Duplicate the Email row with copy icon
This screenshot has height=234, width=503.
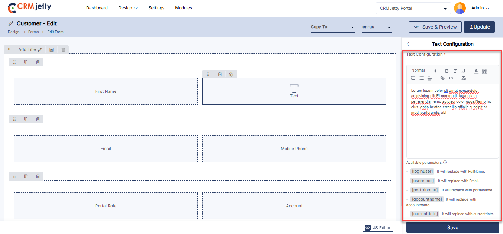[26, 119]
